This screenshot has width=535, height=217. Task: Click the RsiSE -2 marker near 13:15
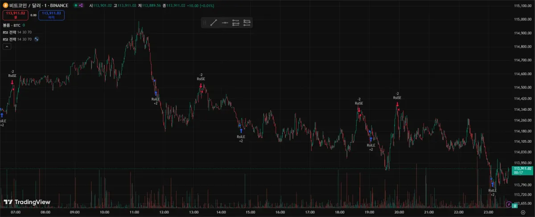201,80
